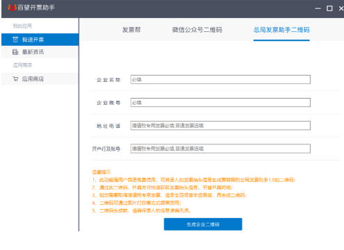Click the 最新资讯 news icon
The height and width of the screenshot is (250, 344).
pyautogui.click(x=15, y=52)
